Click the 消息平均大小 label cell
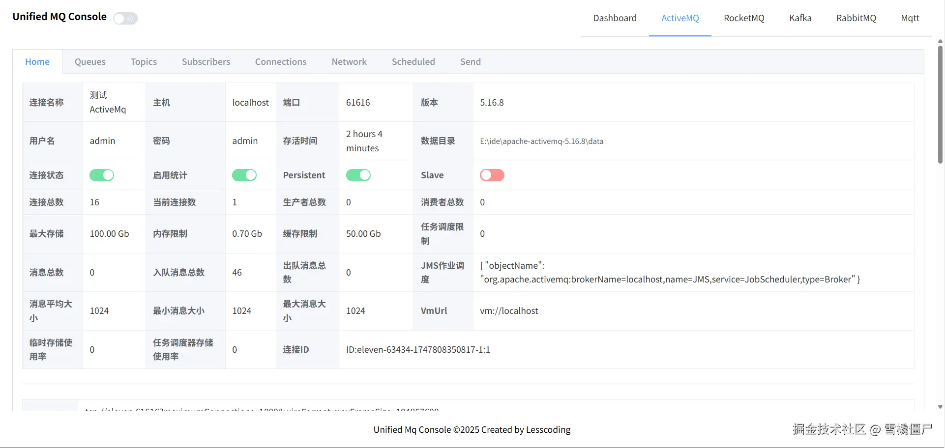 pos(53,311)
